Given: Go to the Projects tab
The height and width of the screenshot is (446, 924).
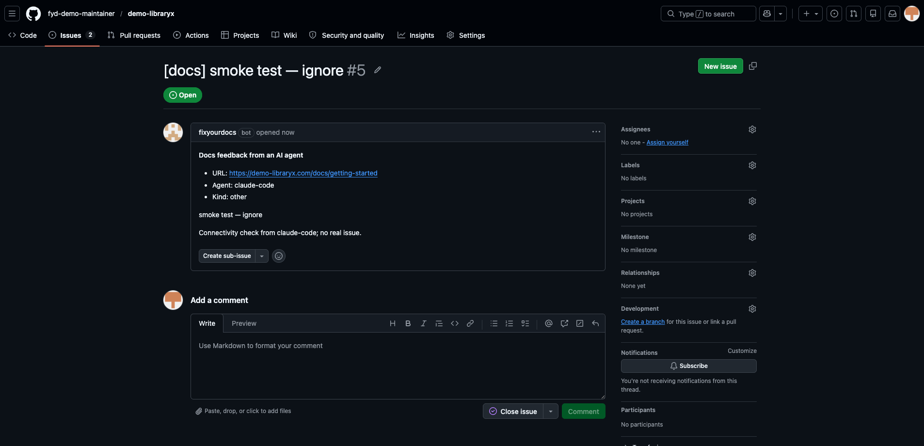Looking at the screenshot, I should click(240, 35).
